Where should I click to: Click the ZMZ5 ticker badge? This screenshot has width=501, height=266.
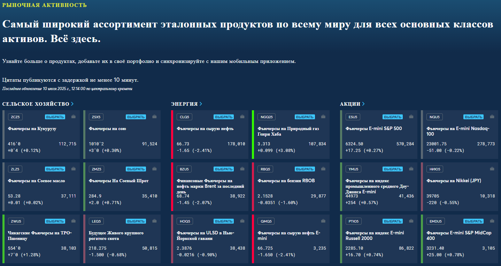pyautogui.click(x=96, y=169)
